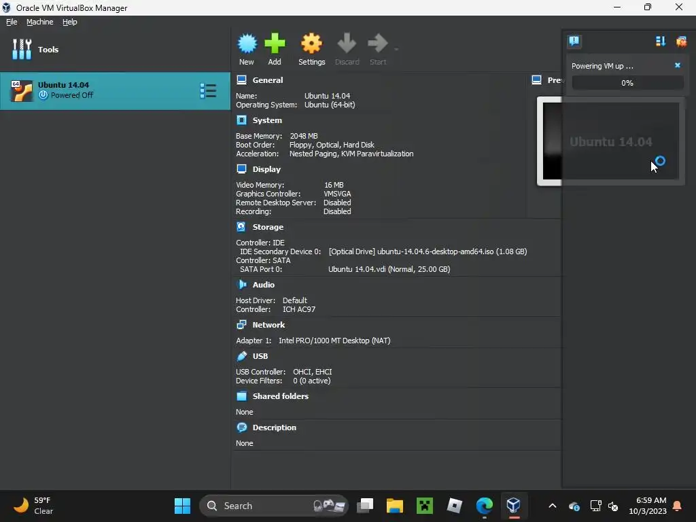The width and height of the screenshot is (696, 522).
Task: Click the 2048 MB base memory value
Action: click(304, 136)
